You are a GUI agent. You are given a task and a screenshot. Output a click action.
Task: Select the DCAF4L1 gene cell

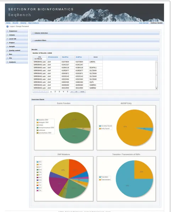tap(95, 67)
